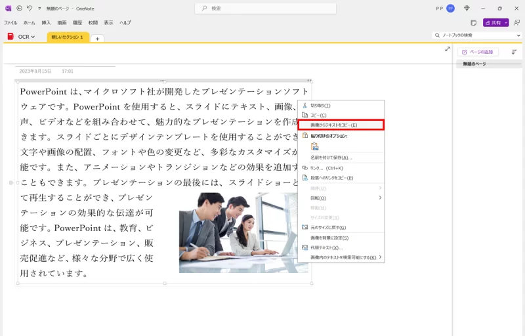Expand the notebook search scope dropdown
Screen dimensions: 525x336
(518, 35)
